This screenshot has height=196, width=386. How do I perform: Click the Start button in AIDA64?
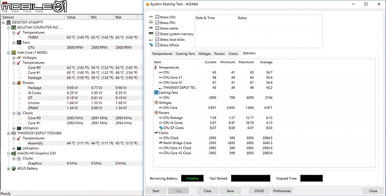[x=156, y=191]
